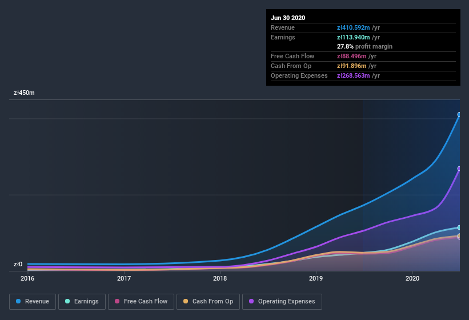Click the Operating Expenses label in the tooltip
The width and height of the screenshot is (469, 320).
pos(299,75)
